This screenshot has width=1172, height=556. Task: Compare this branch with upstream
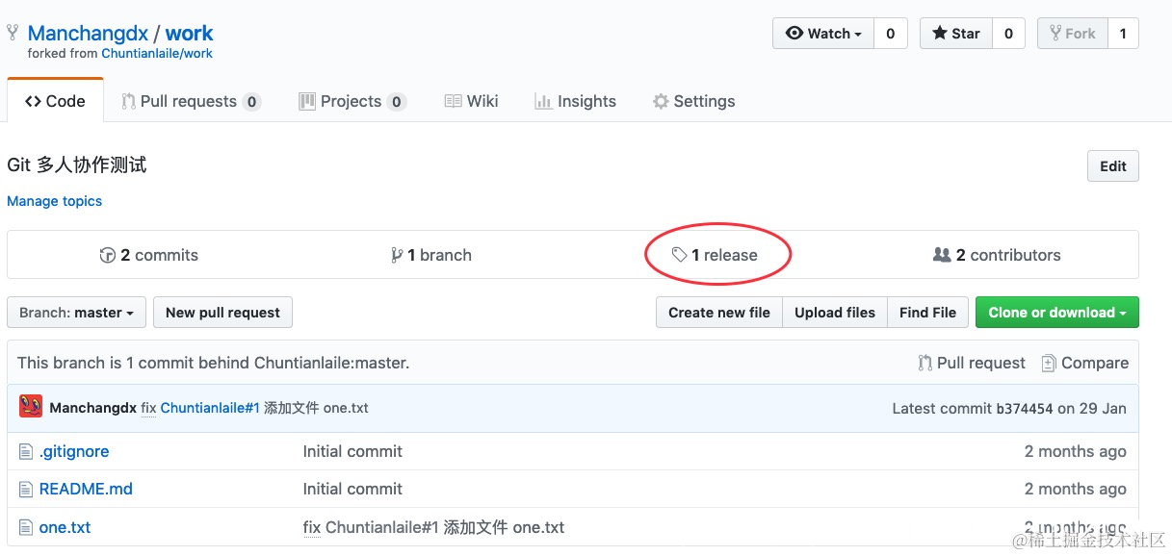point(1085,363)
